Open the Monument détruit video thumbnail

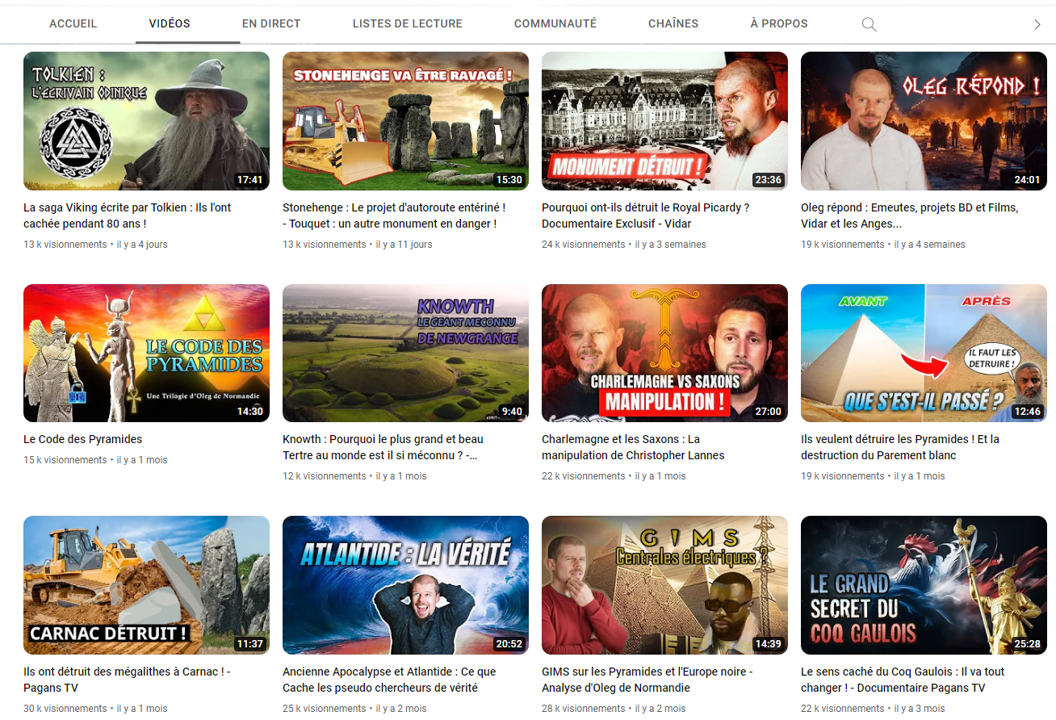click(664, 121)
